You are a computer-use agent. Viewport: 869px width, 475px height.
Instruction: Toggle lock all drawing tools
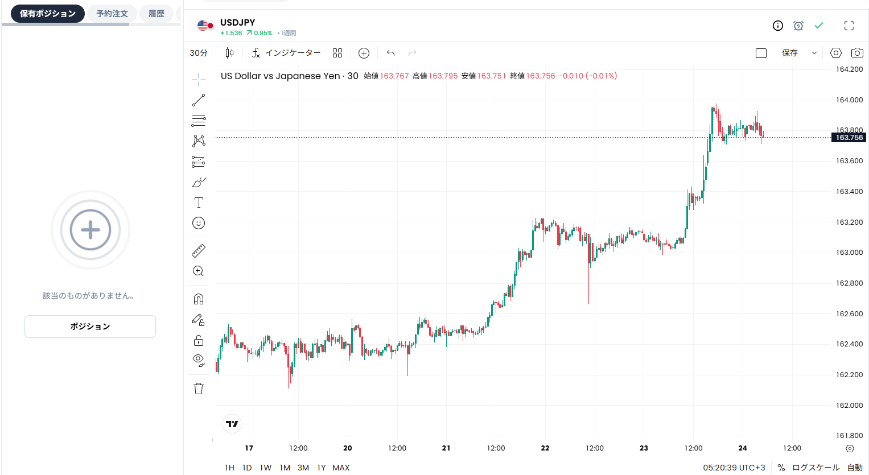pyautogui.click(x=199, y=340)
